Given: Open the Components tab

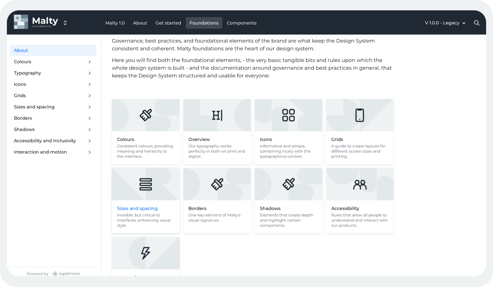Looking at the screenshot, I should pyautogui.click(x=242, y=23).
